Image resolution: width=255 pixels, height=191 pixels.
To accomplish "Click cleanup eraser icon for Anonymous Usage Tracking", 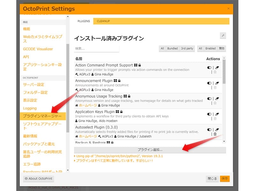I will 217,99.
